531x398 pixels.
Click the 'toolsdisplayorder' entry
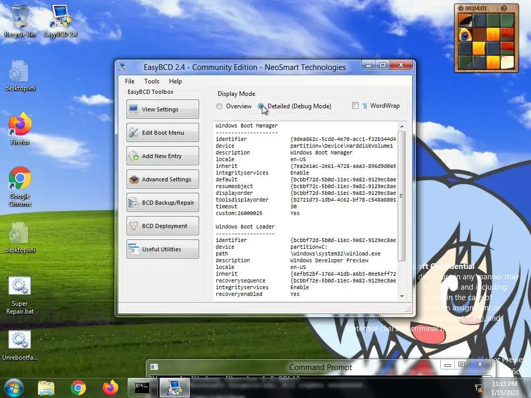[242, 200]
